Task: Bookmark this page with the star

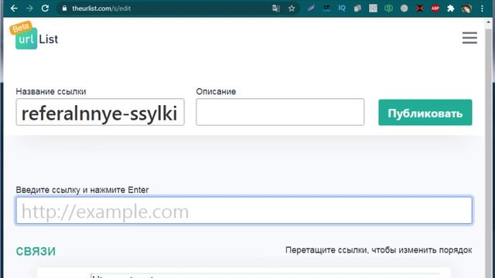Action: (x=292, y=8)
